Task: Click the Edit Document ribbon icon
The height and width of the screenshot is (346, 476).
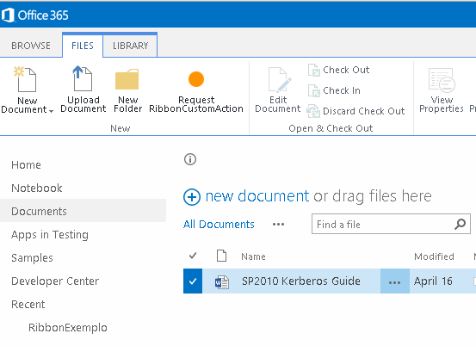Action: tap(280, 80)
